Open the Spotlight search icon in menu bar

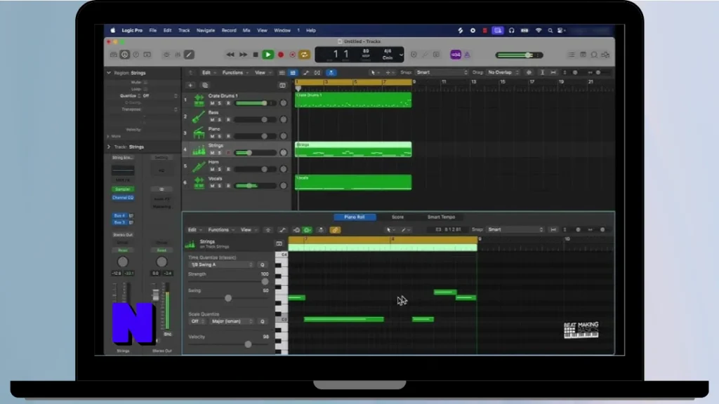tap(550, 31)
